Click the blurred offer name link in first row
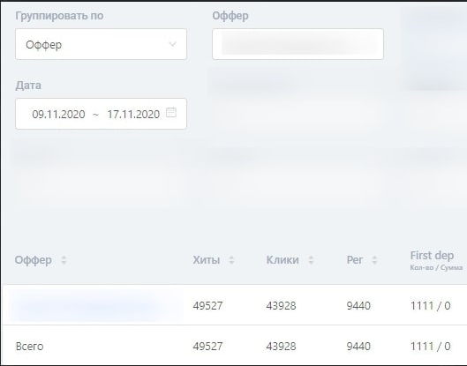Screen dimensions: 467x366 pos(87,305)
